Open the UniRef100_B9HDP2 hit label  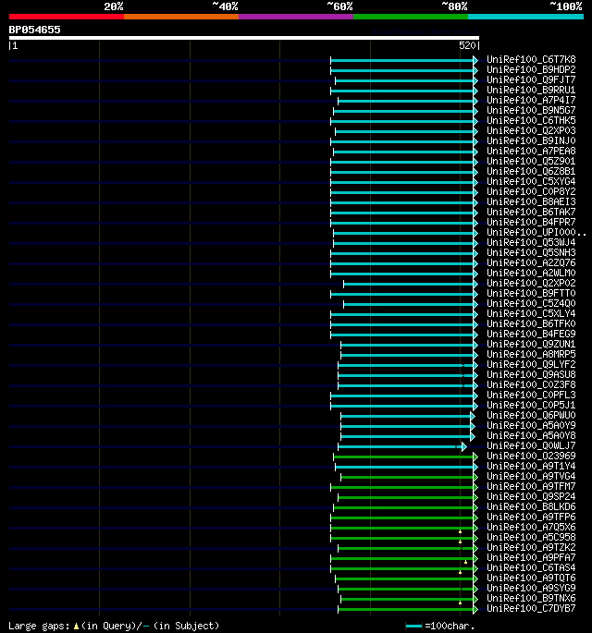[x=531, y=70]
